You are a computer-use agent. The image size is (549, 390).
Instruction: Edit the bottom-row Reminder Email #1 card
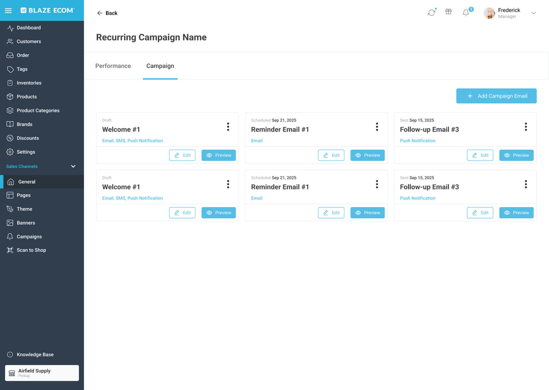point(331,213)
